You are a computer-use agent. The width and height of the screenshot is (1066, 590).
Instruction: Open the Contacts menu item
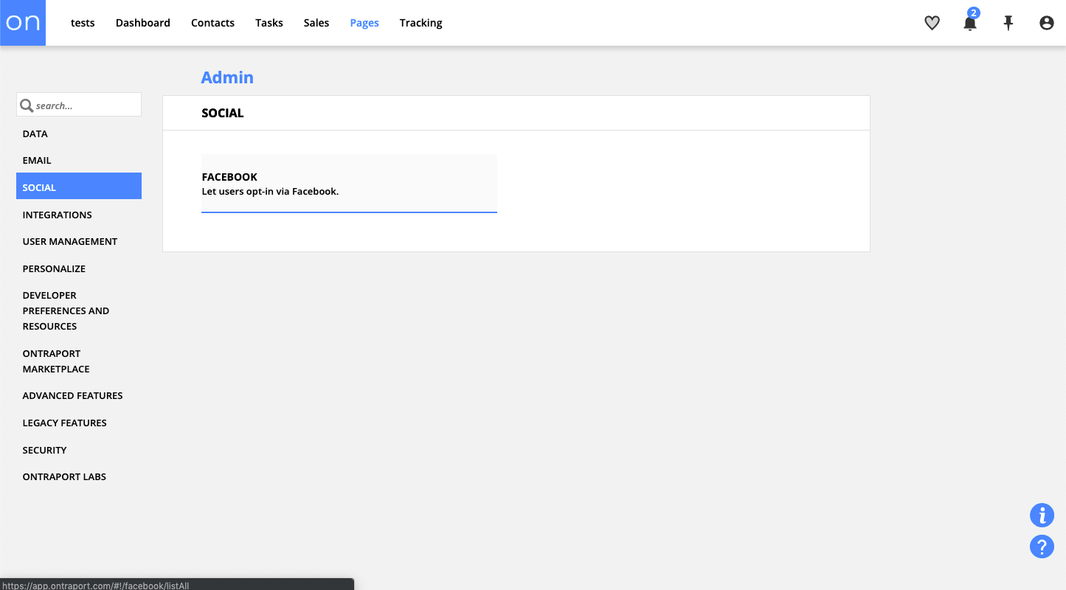click(x=212, y=23)
